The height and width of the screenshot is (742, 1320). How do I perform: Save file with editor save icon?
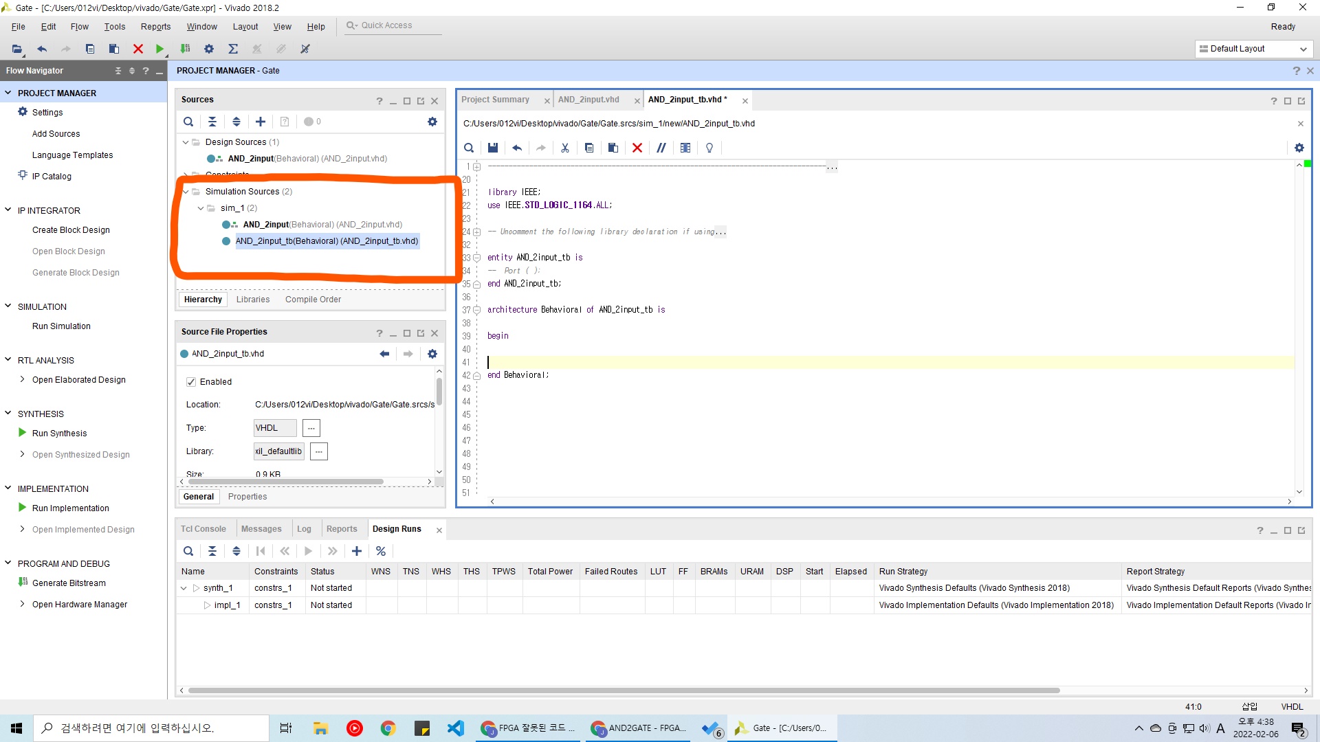[493, 148]
